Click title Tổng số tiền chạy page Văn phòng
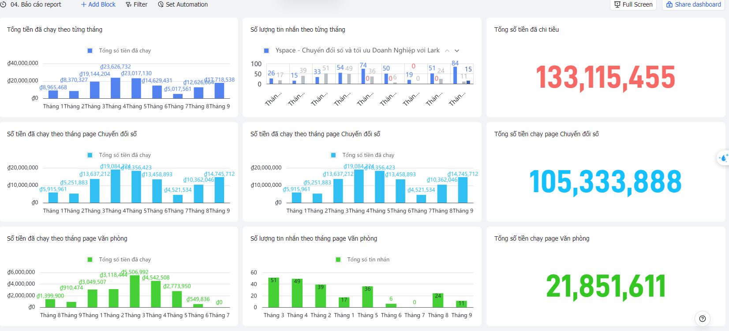The image size is (729, 331). click(x=542, y=238)
